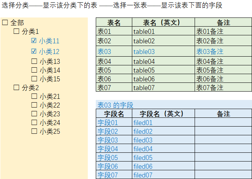Select the 小类15 tree label
Image resolution: width=252 pixels, height=179 pixels.
[x=50, y=79]
